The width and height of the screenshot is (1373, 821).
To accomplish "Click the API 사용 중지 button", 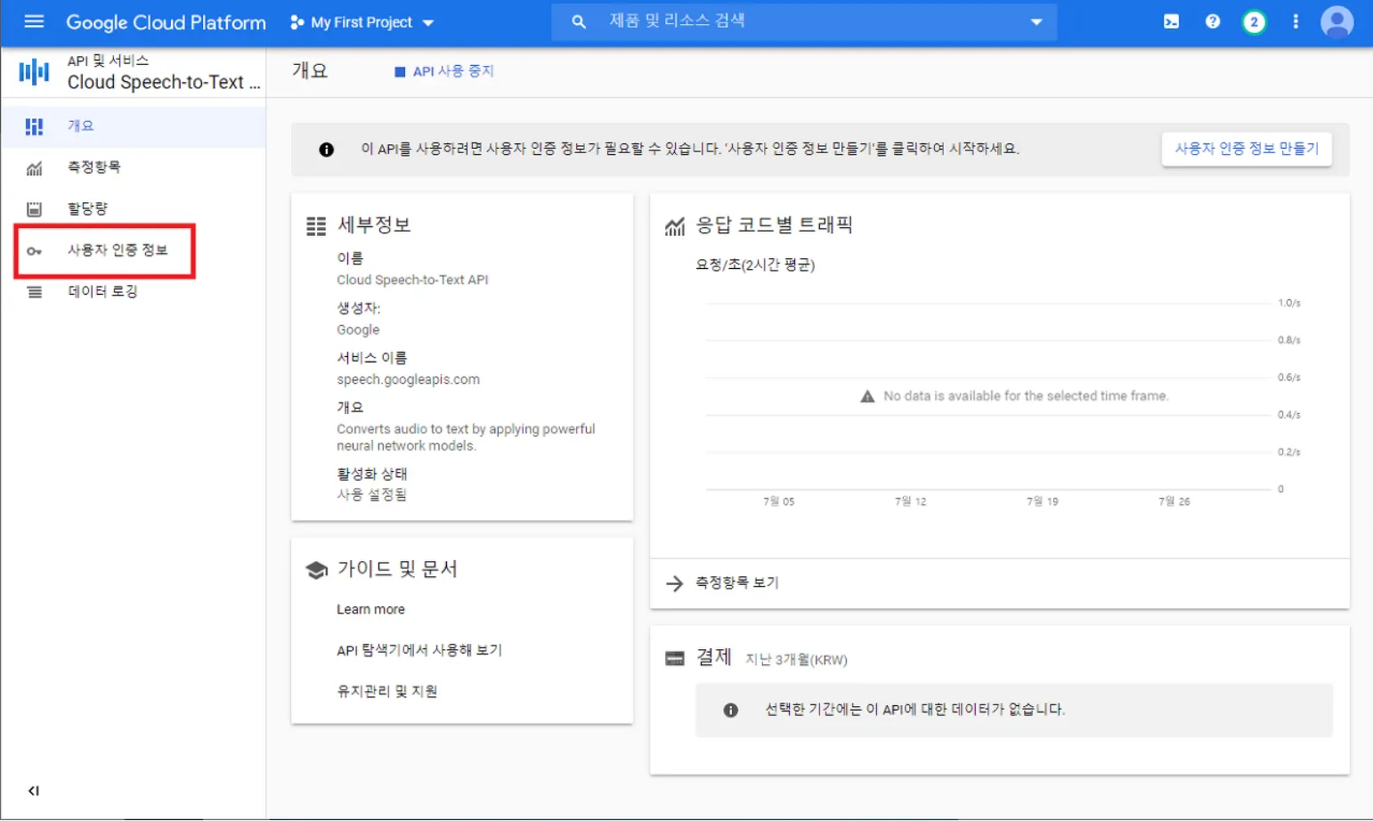I will coord(444,71).
